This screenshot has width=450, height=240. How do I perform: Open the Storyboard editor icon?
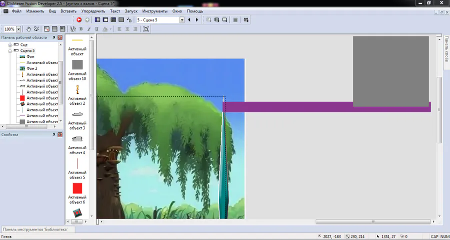coord(97,20)
